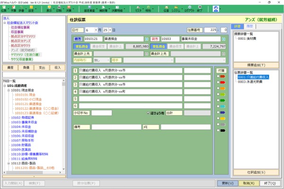Open the 伝票 toolbar icon
Image resolution: width=284 pixels, height=189 pixels.
pyautogui.click(x=4, y=9)
